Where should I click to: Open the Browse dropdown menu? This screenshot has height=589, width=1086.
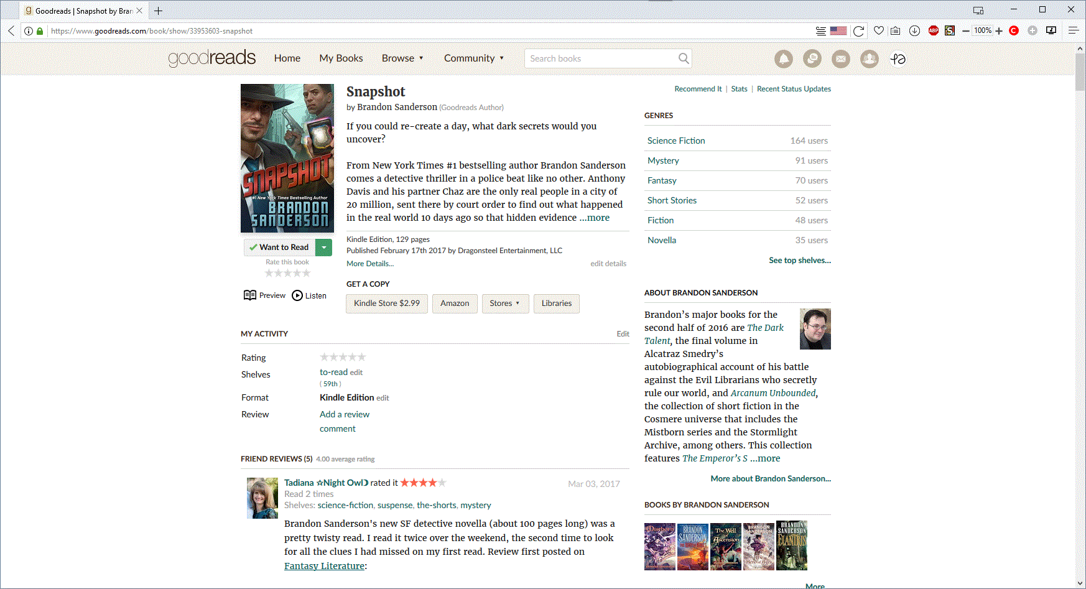tap(402, 58)
